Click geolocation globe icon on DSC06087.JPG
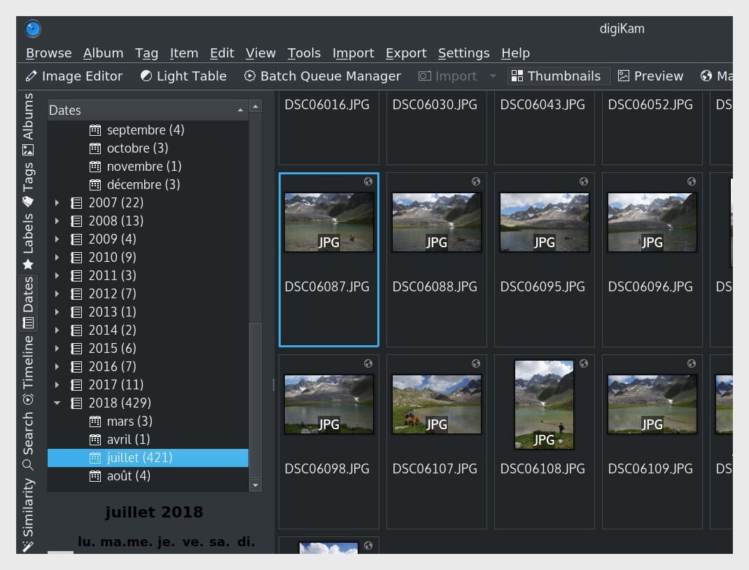This screenshot has width=749, height=570. (x=367, y=181)
